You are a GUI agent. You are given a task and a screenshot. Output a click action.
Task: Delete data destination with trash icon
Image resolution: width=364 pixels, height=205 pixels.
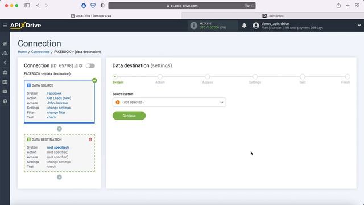coord(90,140)
